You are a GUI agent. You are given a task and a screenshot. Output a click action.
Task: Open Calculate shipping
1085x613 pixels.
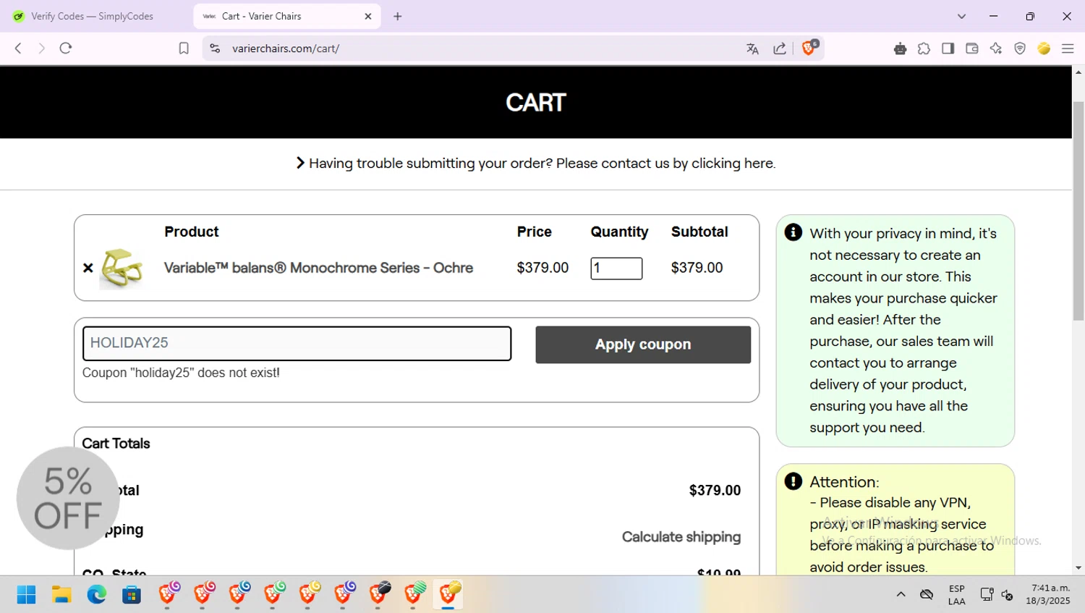681,537
